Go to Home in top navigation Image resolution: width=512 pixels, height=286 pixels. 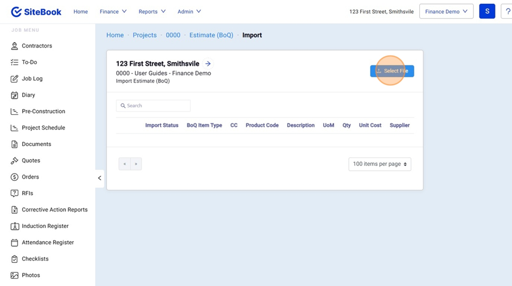click(81, 11)
